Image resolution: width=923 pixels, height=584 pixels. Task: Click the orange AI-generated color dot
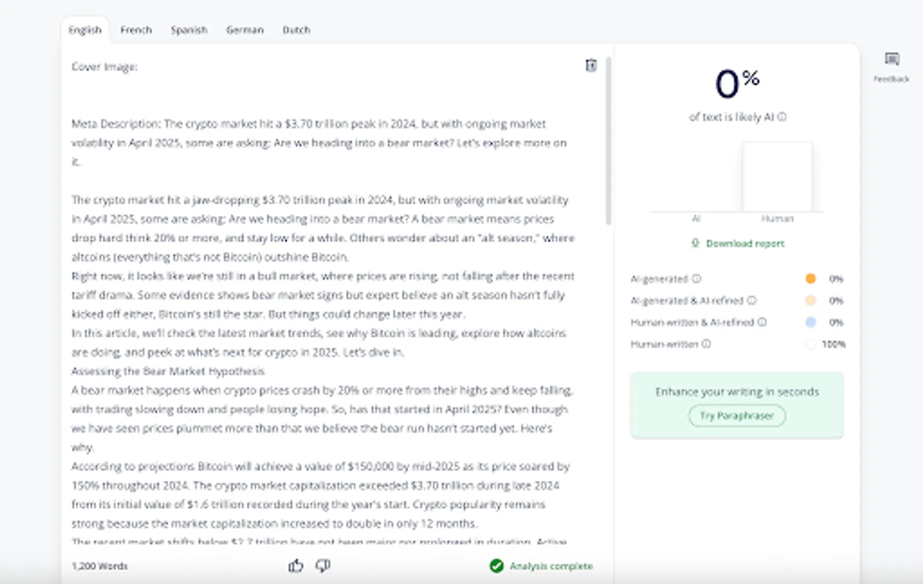[811, 278]
